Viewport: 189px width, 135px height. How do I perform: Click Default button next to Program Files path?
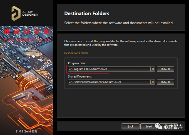pyautogui.click(x=165, y=69)
